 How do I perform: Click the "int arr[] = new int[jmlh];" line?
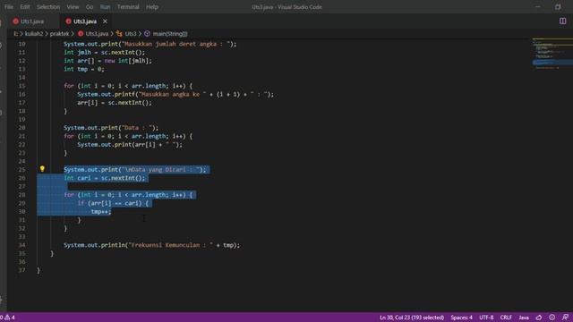[x=107, y=61]
